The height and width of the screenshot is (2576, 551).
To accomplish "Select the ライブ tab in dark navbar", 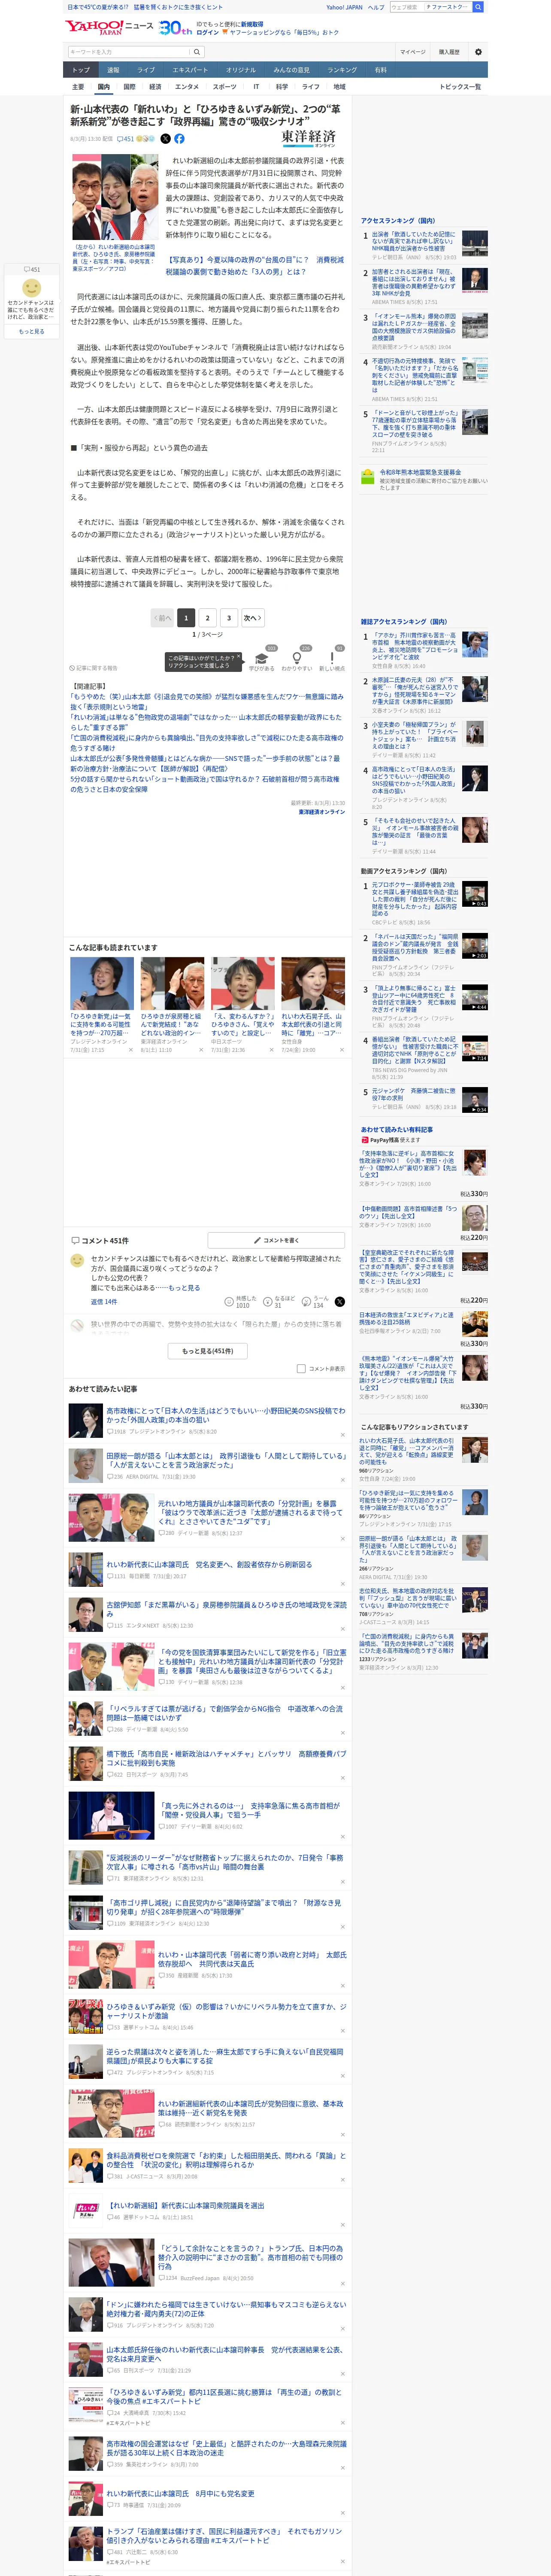I will 146,70.
